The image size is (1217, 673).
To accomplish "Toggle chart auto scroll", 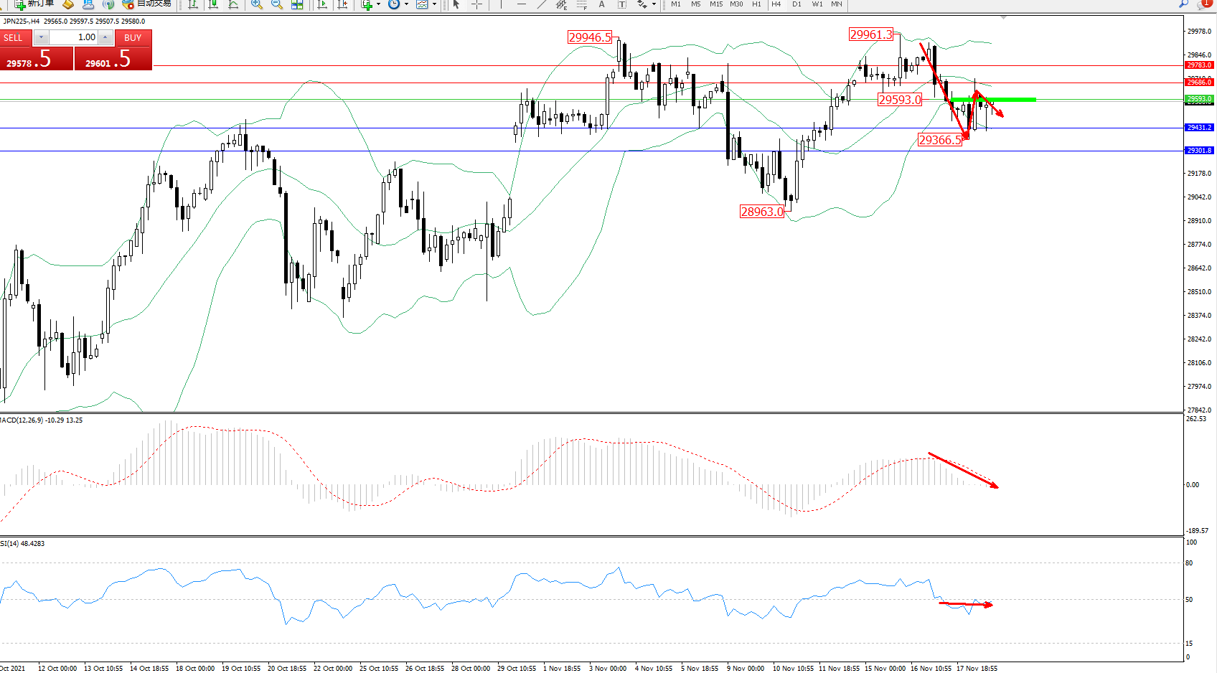I will coord(322,5).
